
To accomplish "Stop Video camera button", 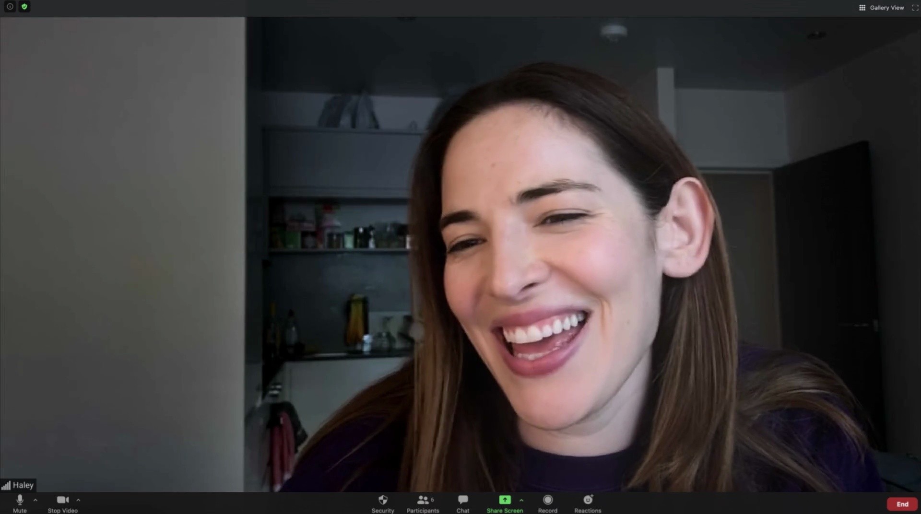I will 63,503.
